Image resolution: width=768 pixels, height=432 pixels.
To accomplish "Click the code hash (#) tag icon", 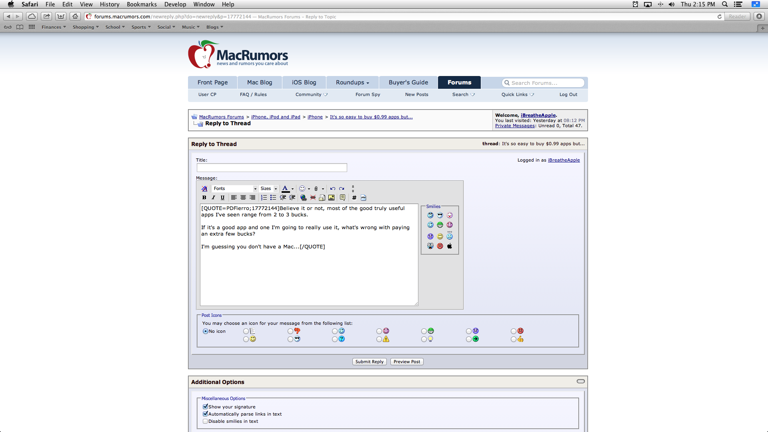I will pyautogui.click(x=354, y=198).
